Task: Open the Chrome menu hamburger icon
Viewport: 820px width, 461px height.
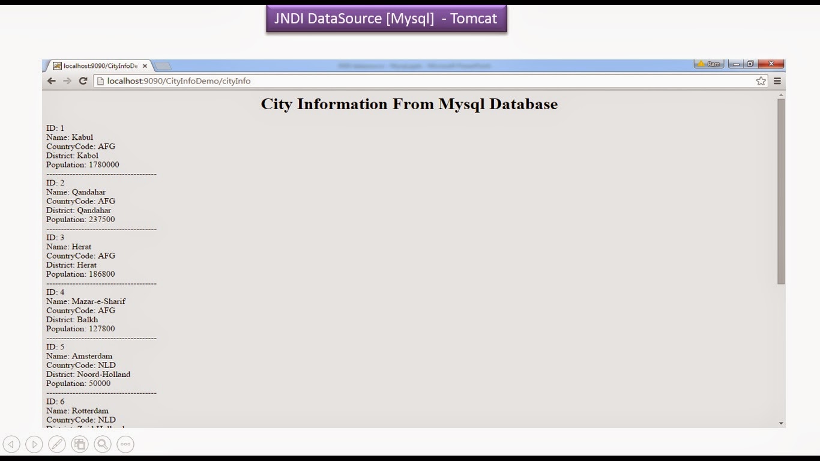Action: [x=777, y=81]
